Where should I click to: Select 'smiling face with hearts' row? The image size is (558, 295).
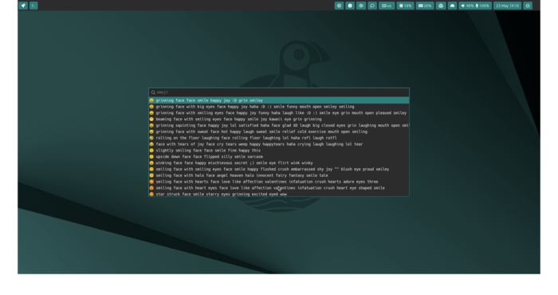coord(279,182)
